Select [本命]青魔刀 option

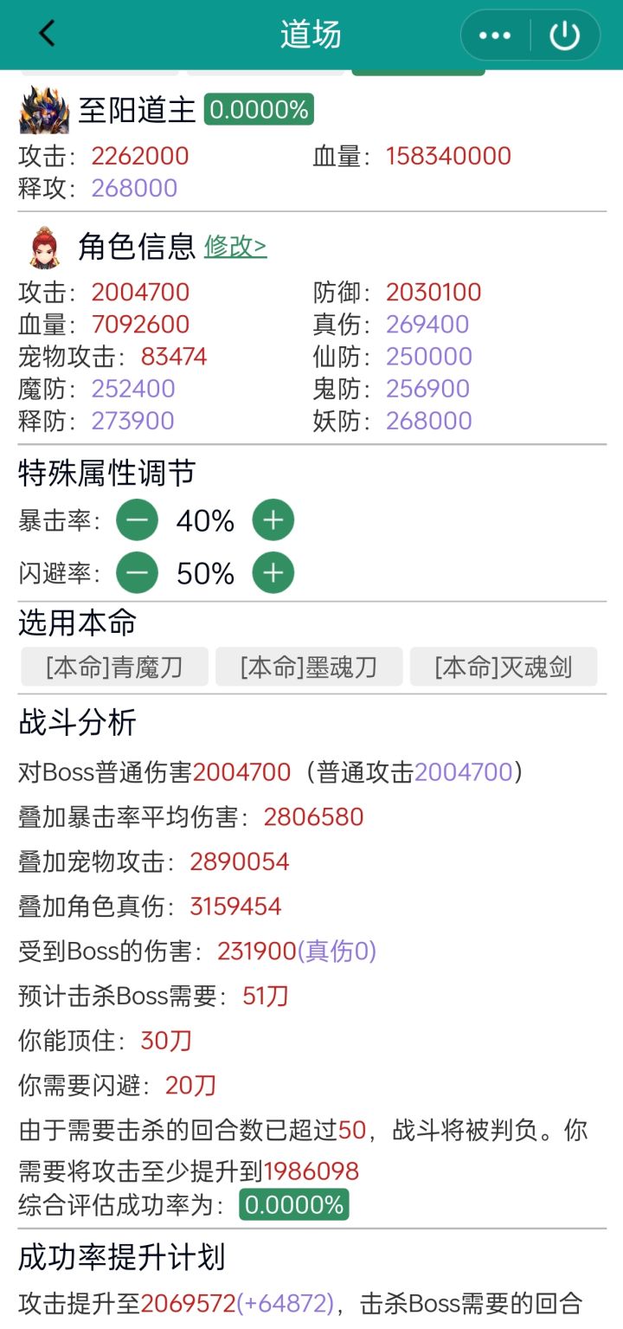[114, 668]
